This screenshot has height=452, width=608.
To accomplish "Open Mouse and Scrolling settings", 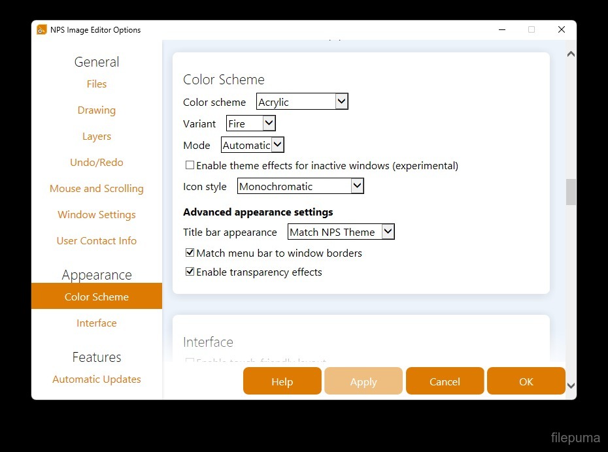I will [97, 189].
